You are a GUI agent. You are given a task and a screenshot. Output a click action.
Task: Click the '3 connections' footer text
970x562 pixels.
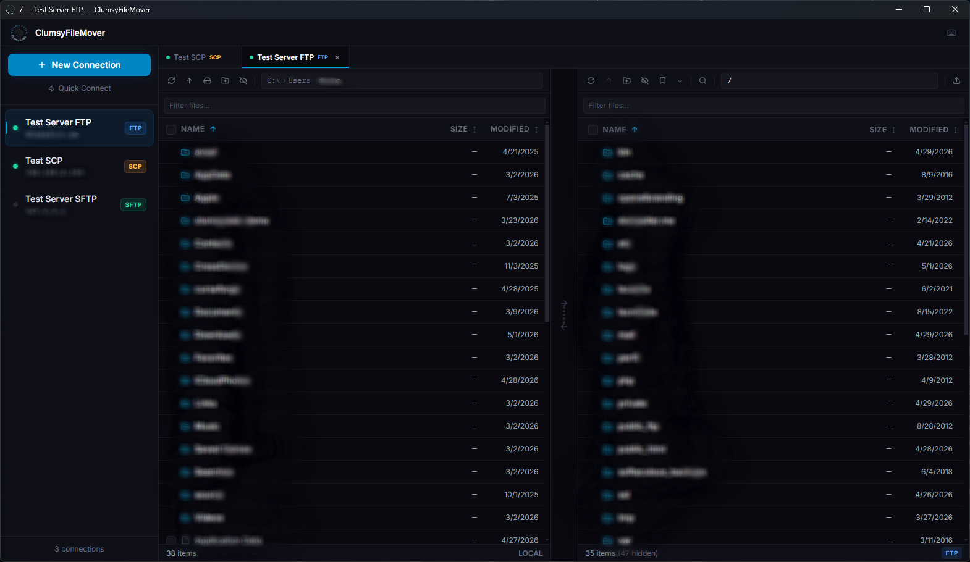click(79, 549)
